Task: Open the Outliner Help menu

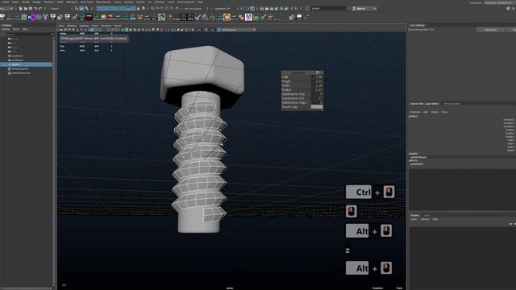Action: (25, 29)
